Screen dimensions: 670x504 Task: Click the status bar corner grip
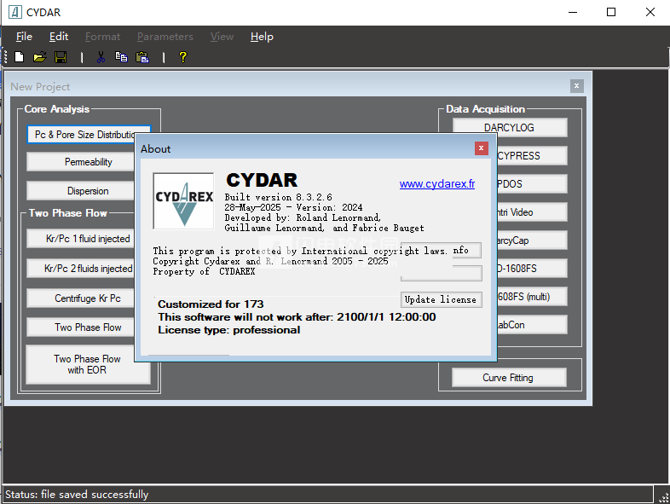pos(663,496)
